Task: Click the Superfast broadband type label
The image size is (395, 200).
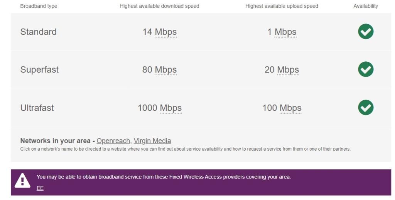Action: coord(39,70)
